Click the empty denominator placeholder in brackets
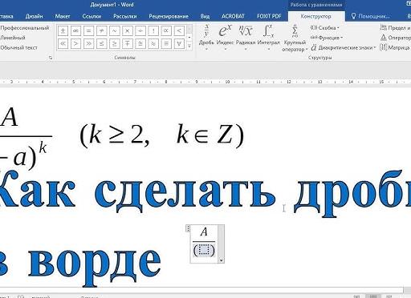411x298 pixels. [x=204, y=250]
